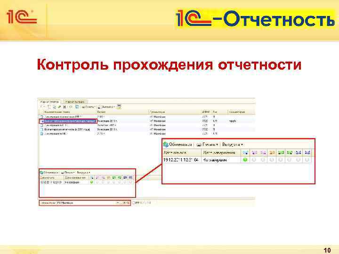Click the green pencil edit icon in toolbar

59,107
